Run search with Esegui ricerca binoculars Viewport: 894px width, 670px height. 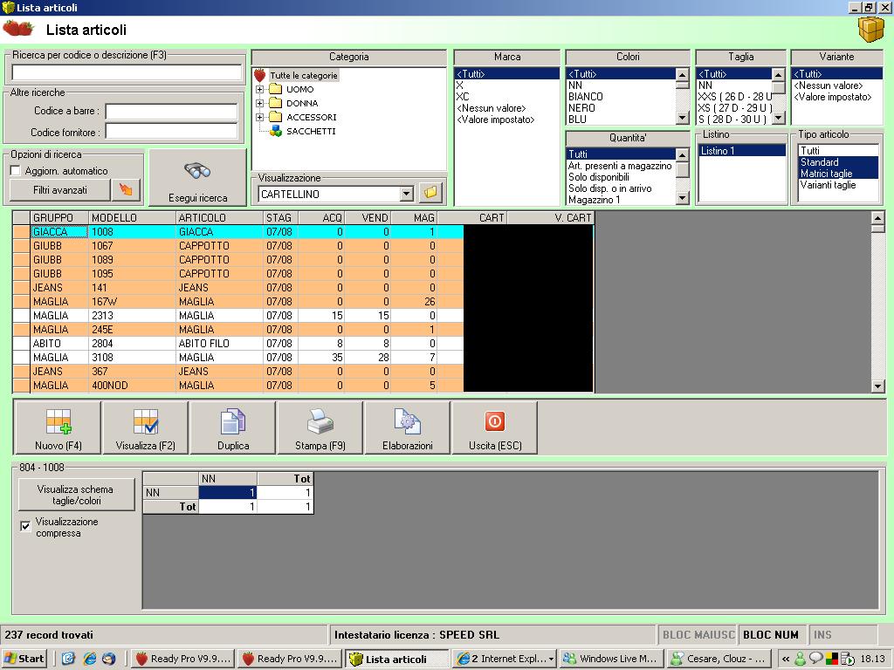click(x=198, y=178)
